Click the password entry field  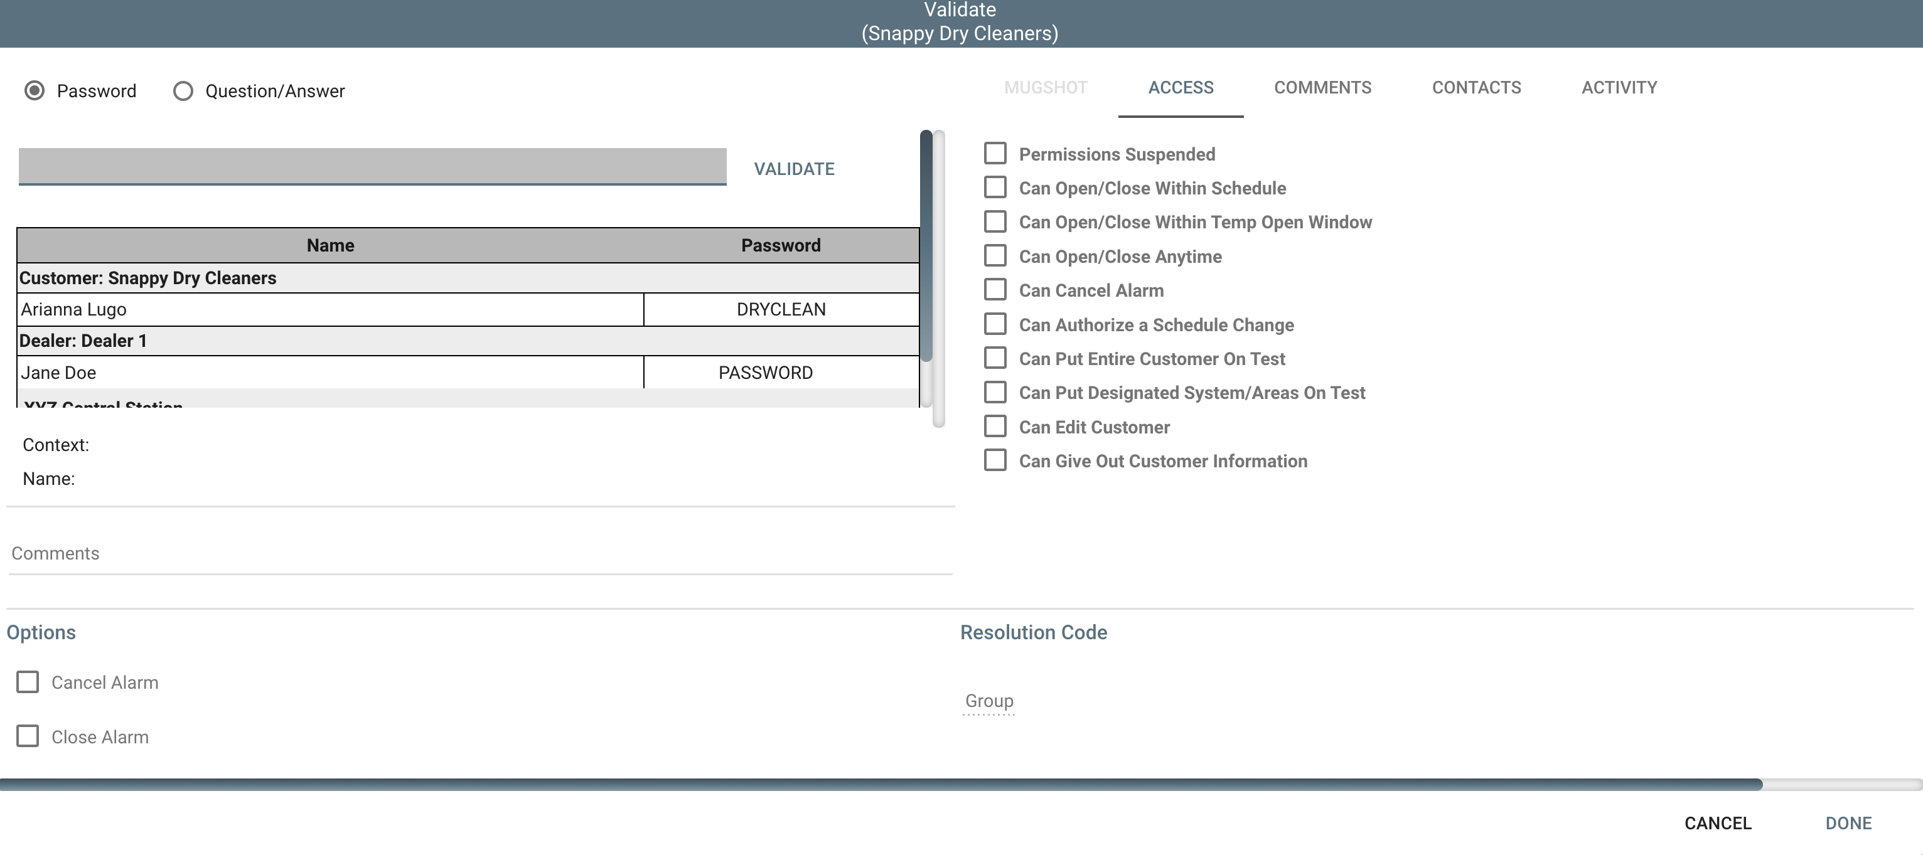pos(372,166)
